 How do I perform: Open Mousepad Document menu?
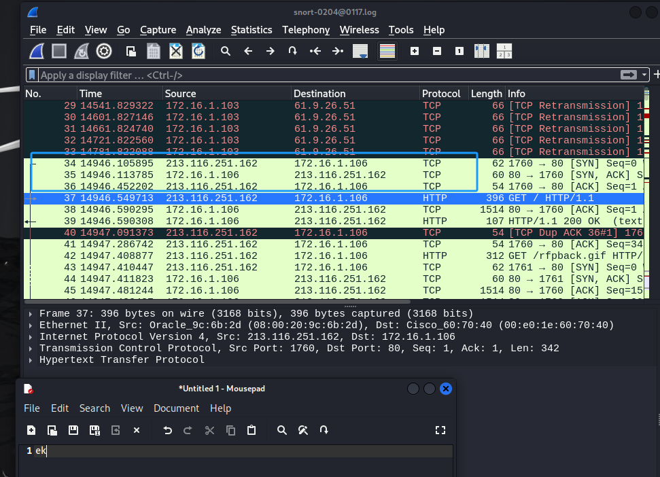(x=176, y=408)
